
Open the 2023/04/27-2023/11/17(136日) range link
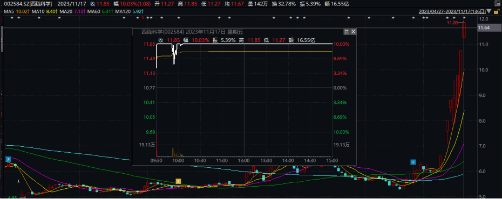coord(452,11)
